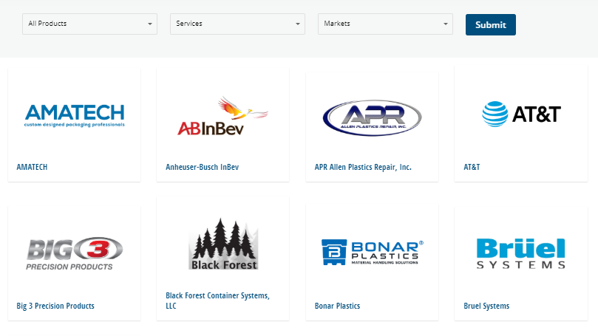
Task: Click the Big 3 Precision Products logo
Action: pos(75,254)
